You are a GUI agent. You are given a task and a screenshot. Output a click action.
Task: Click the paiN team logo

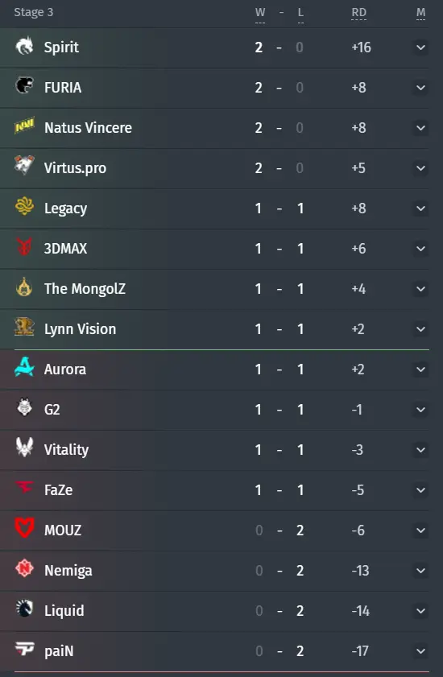(24, 649)
